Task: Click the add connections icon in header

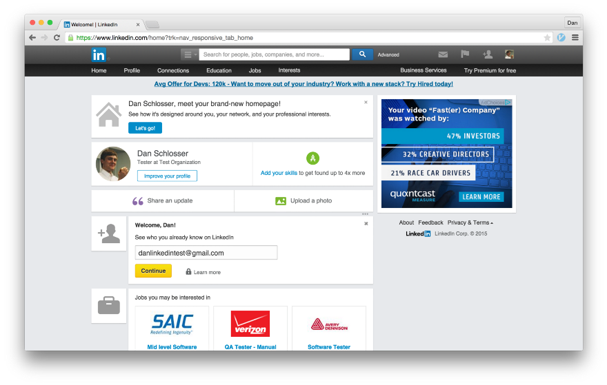Action: 488,54
